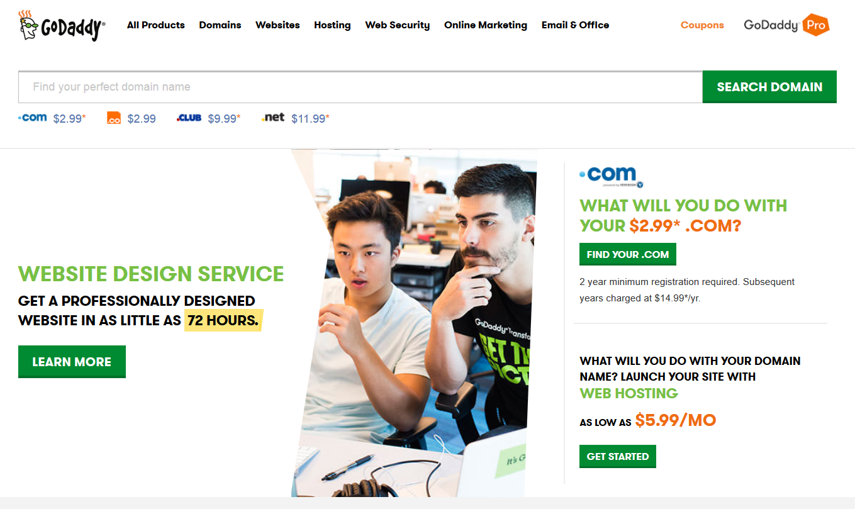Open the All Products menu
Image resolution: width=855 pixels, height=509 pixels.
point(156,25)
